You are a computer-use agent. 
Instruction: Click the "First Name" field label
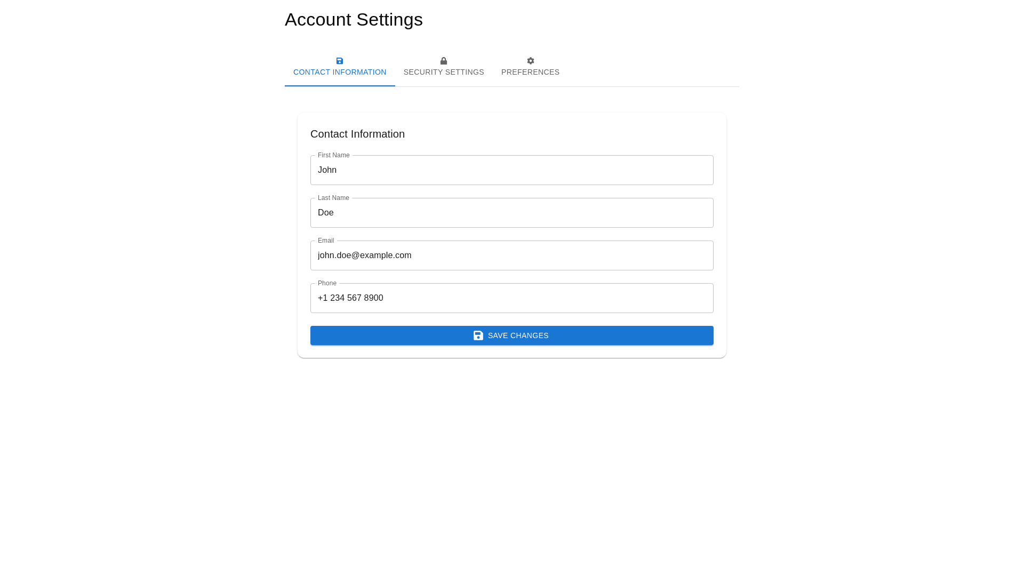pyautogui.click(x=334, y=155)
